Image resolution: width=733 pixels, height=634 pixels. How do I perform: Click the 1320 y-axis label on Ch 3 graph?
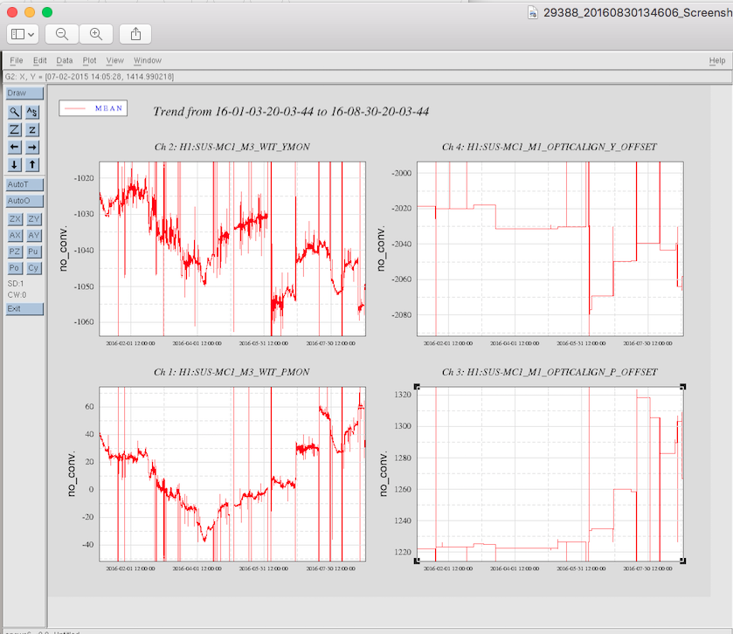click(x=403, y=395)
